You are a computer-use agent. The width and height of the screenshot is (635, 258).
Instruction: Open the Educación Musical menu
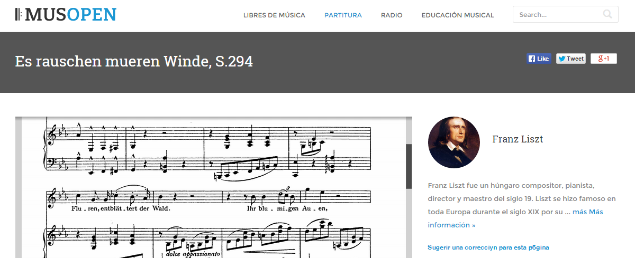click(x=458, y=15)
